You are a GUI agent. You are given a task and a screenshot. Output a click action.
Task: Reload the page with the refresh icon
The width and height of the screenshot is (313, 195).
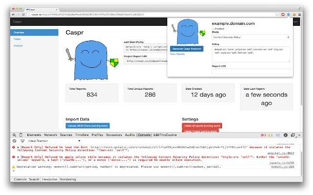(x=23, y=15)
